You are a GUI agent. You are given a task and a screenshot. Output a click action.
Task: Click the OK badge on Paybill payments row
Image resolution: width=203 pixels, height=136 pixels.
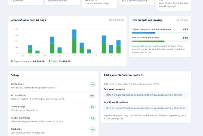click(x=93, y=118)
